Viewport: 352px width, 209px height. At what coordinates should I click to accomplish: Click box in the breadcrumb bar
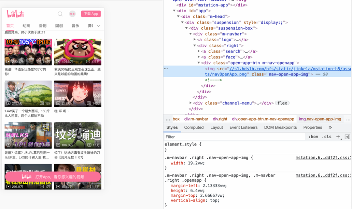176,119
